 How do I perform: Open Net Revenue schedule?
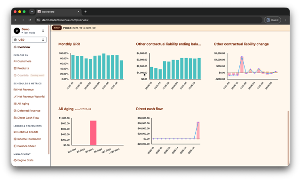point(25,90)
